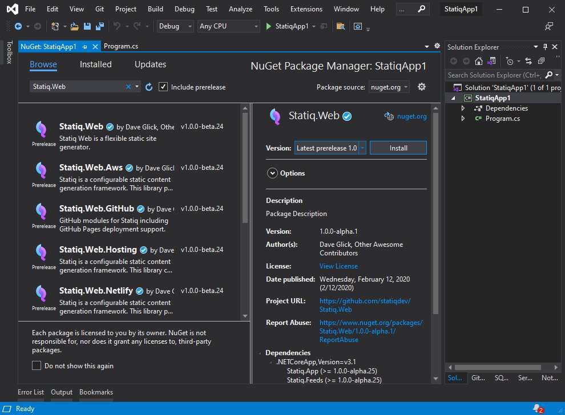
Task: Open the Any CPU platform dropdown
Action: coord(228,26)
